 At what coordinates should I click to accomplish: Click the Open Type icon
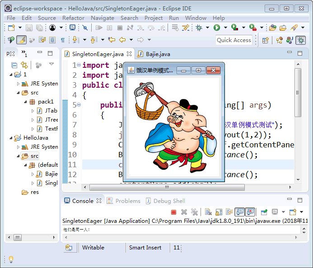click(x=272, y=28)
